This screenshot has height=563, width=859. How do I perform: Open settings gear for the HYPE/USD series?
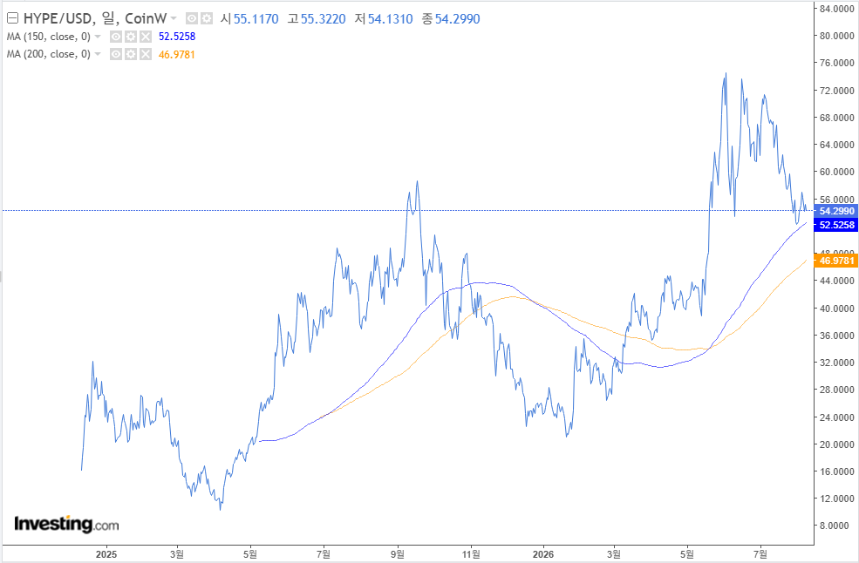tap(207, 18)
